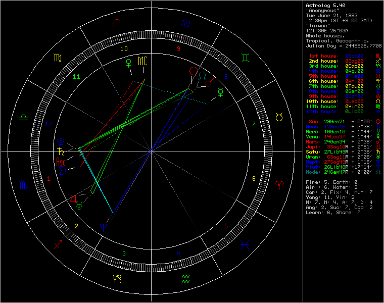This screenshot has height=303, width=384.
Task: Click the Fire: 5, Earth: 0 summary line
Action: [333, 182]
